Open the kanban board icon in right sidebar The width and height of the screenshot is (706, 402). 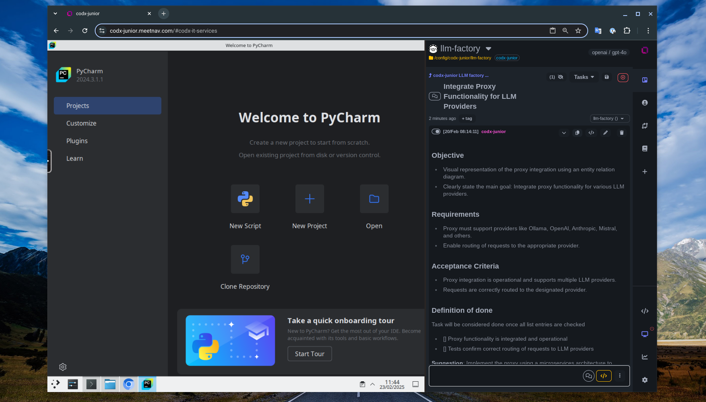click(x=645, y=80)
